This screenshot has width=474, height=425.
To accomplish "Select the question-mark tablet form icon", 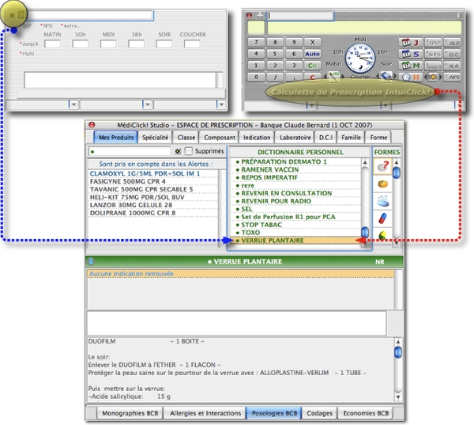I will (x=382, y=166).
